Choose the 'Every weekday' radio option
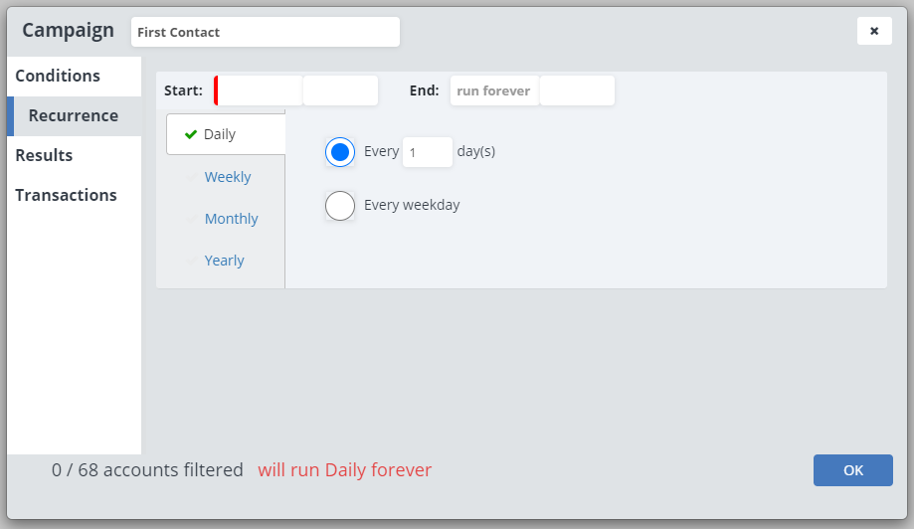Screen dimensions: 914x529 pyautogui.click(x=340, y=206)
